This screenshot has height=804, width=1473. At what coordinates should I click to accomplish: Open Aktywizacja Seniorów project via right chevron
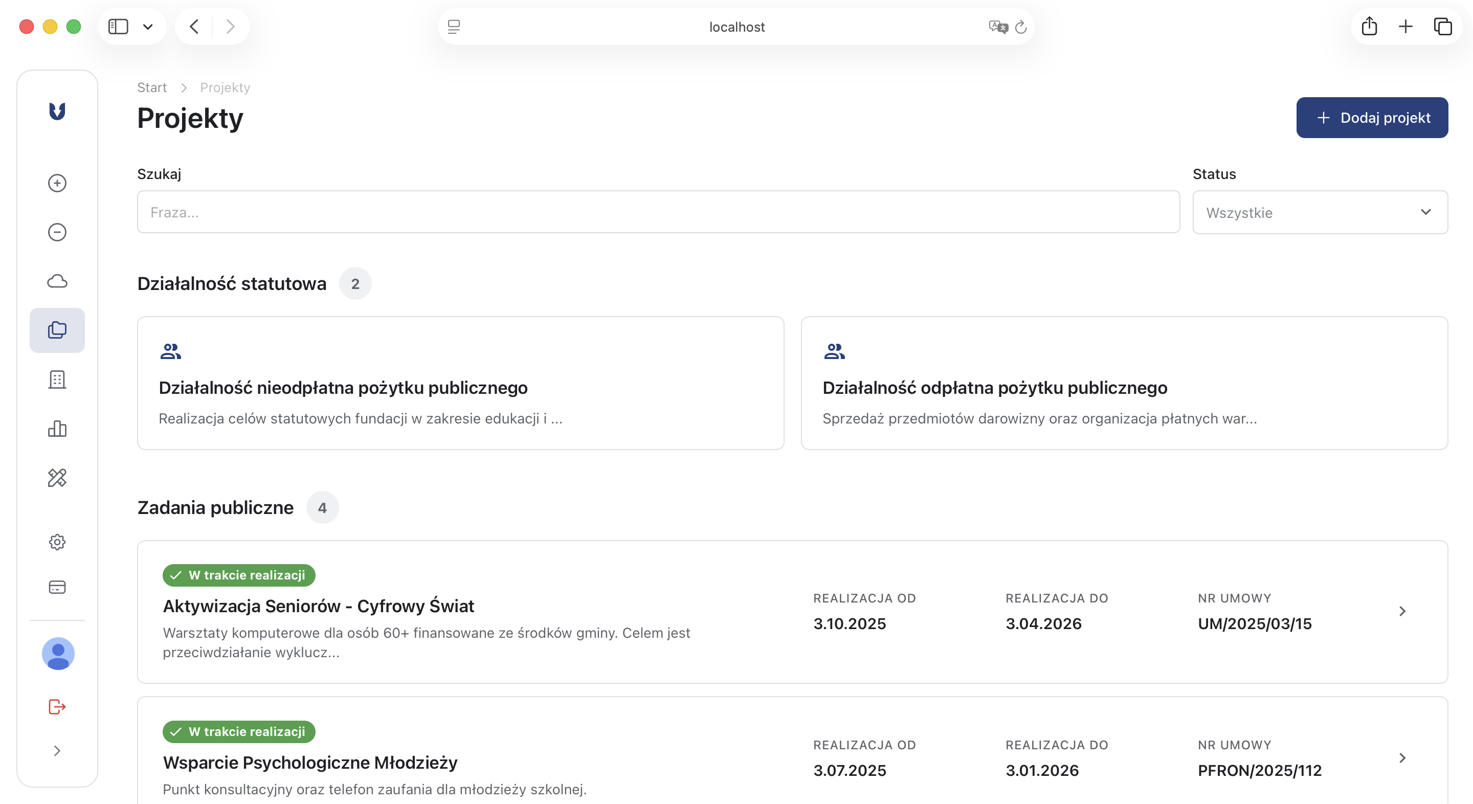pos(1402,611)
